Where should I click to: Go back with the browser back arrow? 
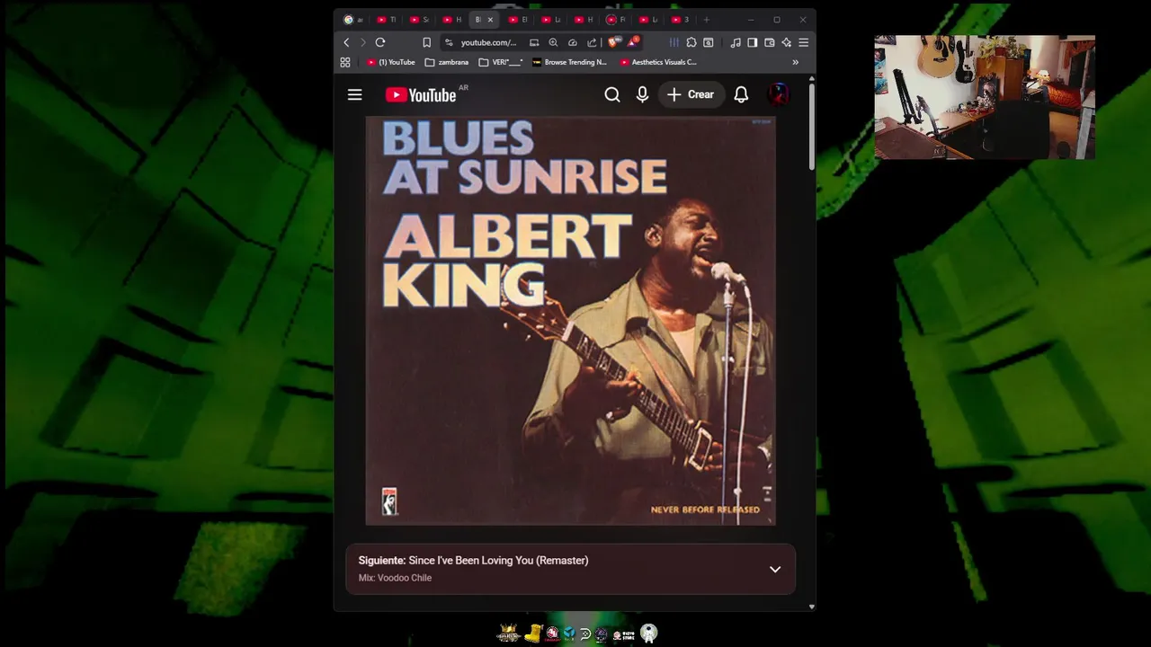(346, 42)
